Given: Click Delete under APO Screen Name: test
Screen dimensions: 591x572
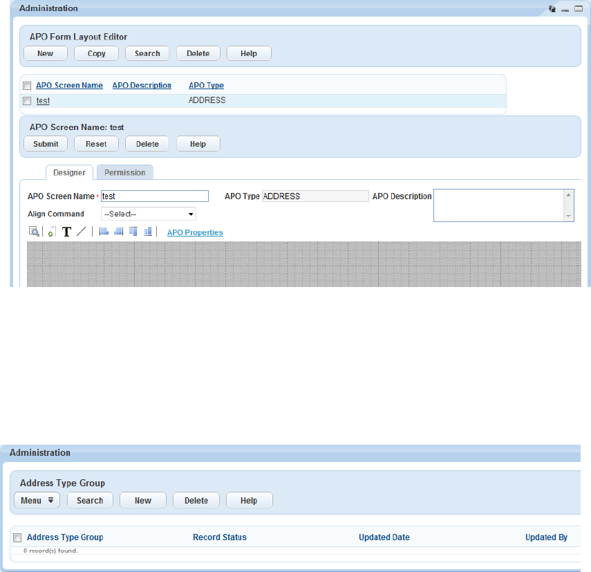Looking at the screenshot, I should tap(147, 144).
